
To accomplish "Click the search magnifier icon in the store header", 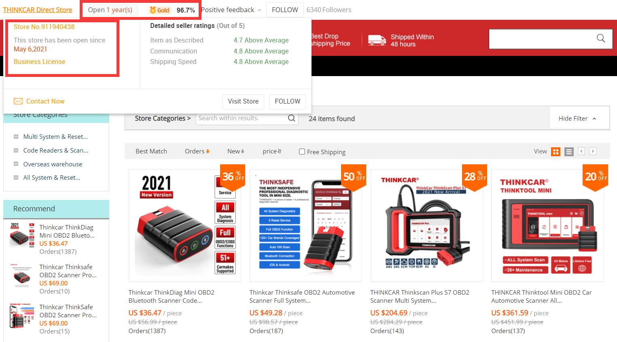I will 601,38.
